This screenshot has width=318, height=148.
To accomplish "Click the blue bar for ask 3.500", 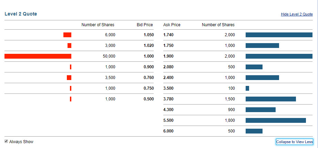I will (247, 88).
